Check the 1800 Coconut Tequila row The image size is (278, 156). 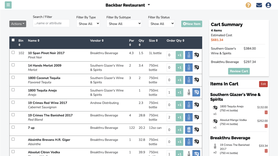pyautogui.click(x=13, y=77)
